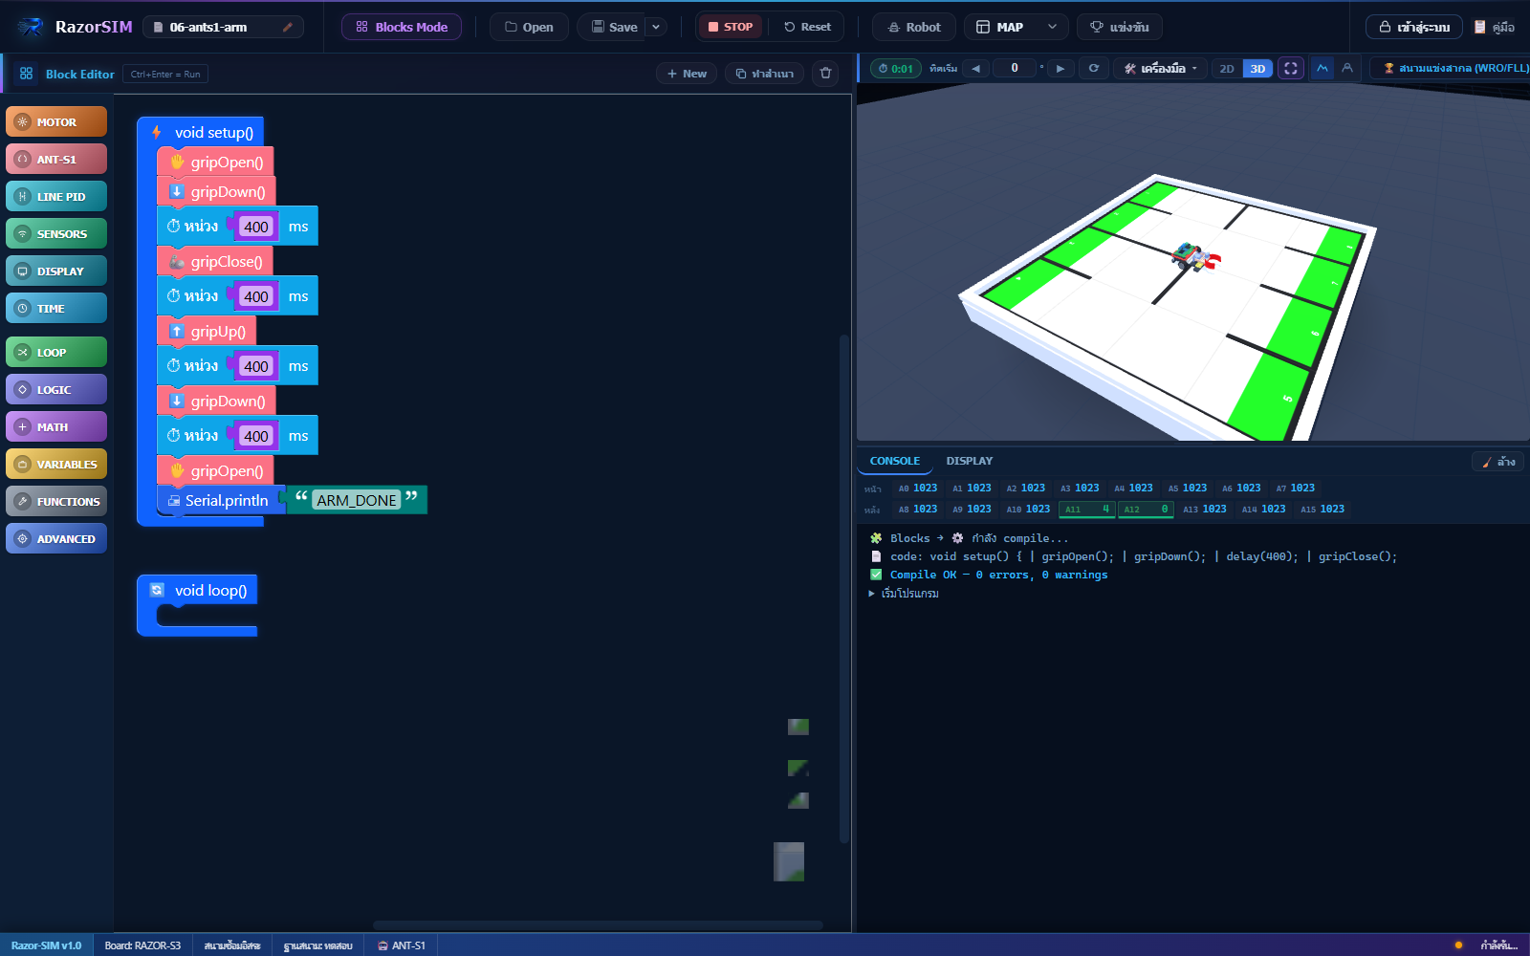Expand the Save options dropdown arrow
Screen dimensions: 1530x956
click(656, 27)
